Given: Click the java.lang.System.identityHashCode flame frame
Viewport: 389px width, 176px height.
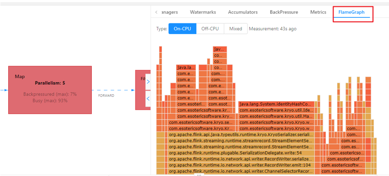Looking at the screenshot, I should 276,104.
